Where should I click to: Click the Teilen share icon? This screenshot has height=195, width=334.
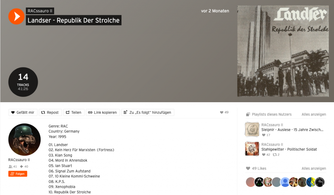[68, 113]
